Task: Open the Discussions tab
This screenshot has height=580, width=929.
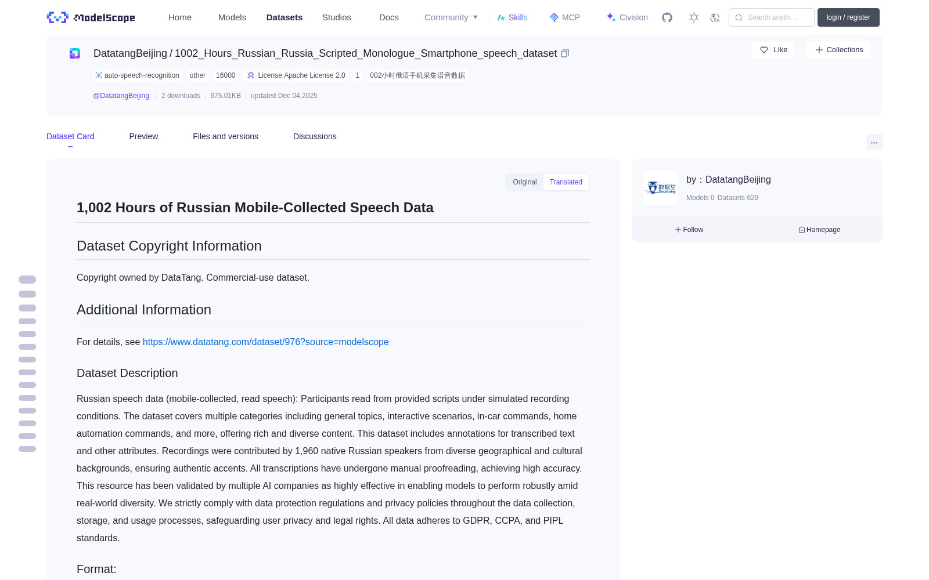Action: point(315,136)
